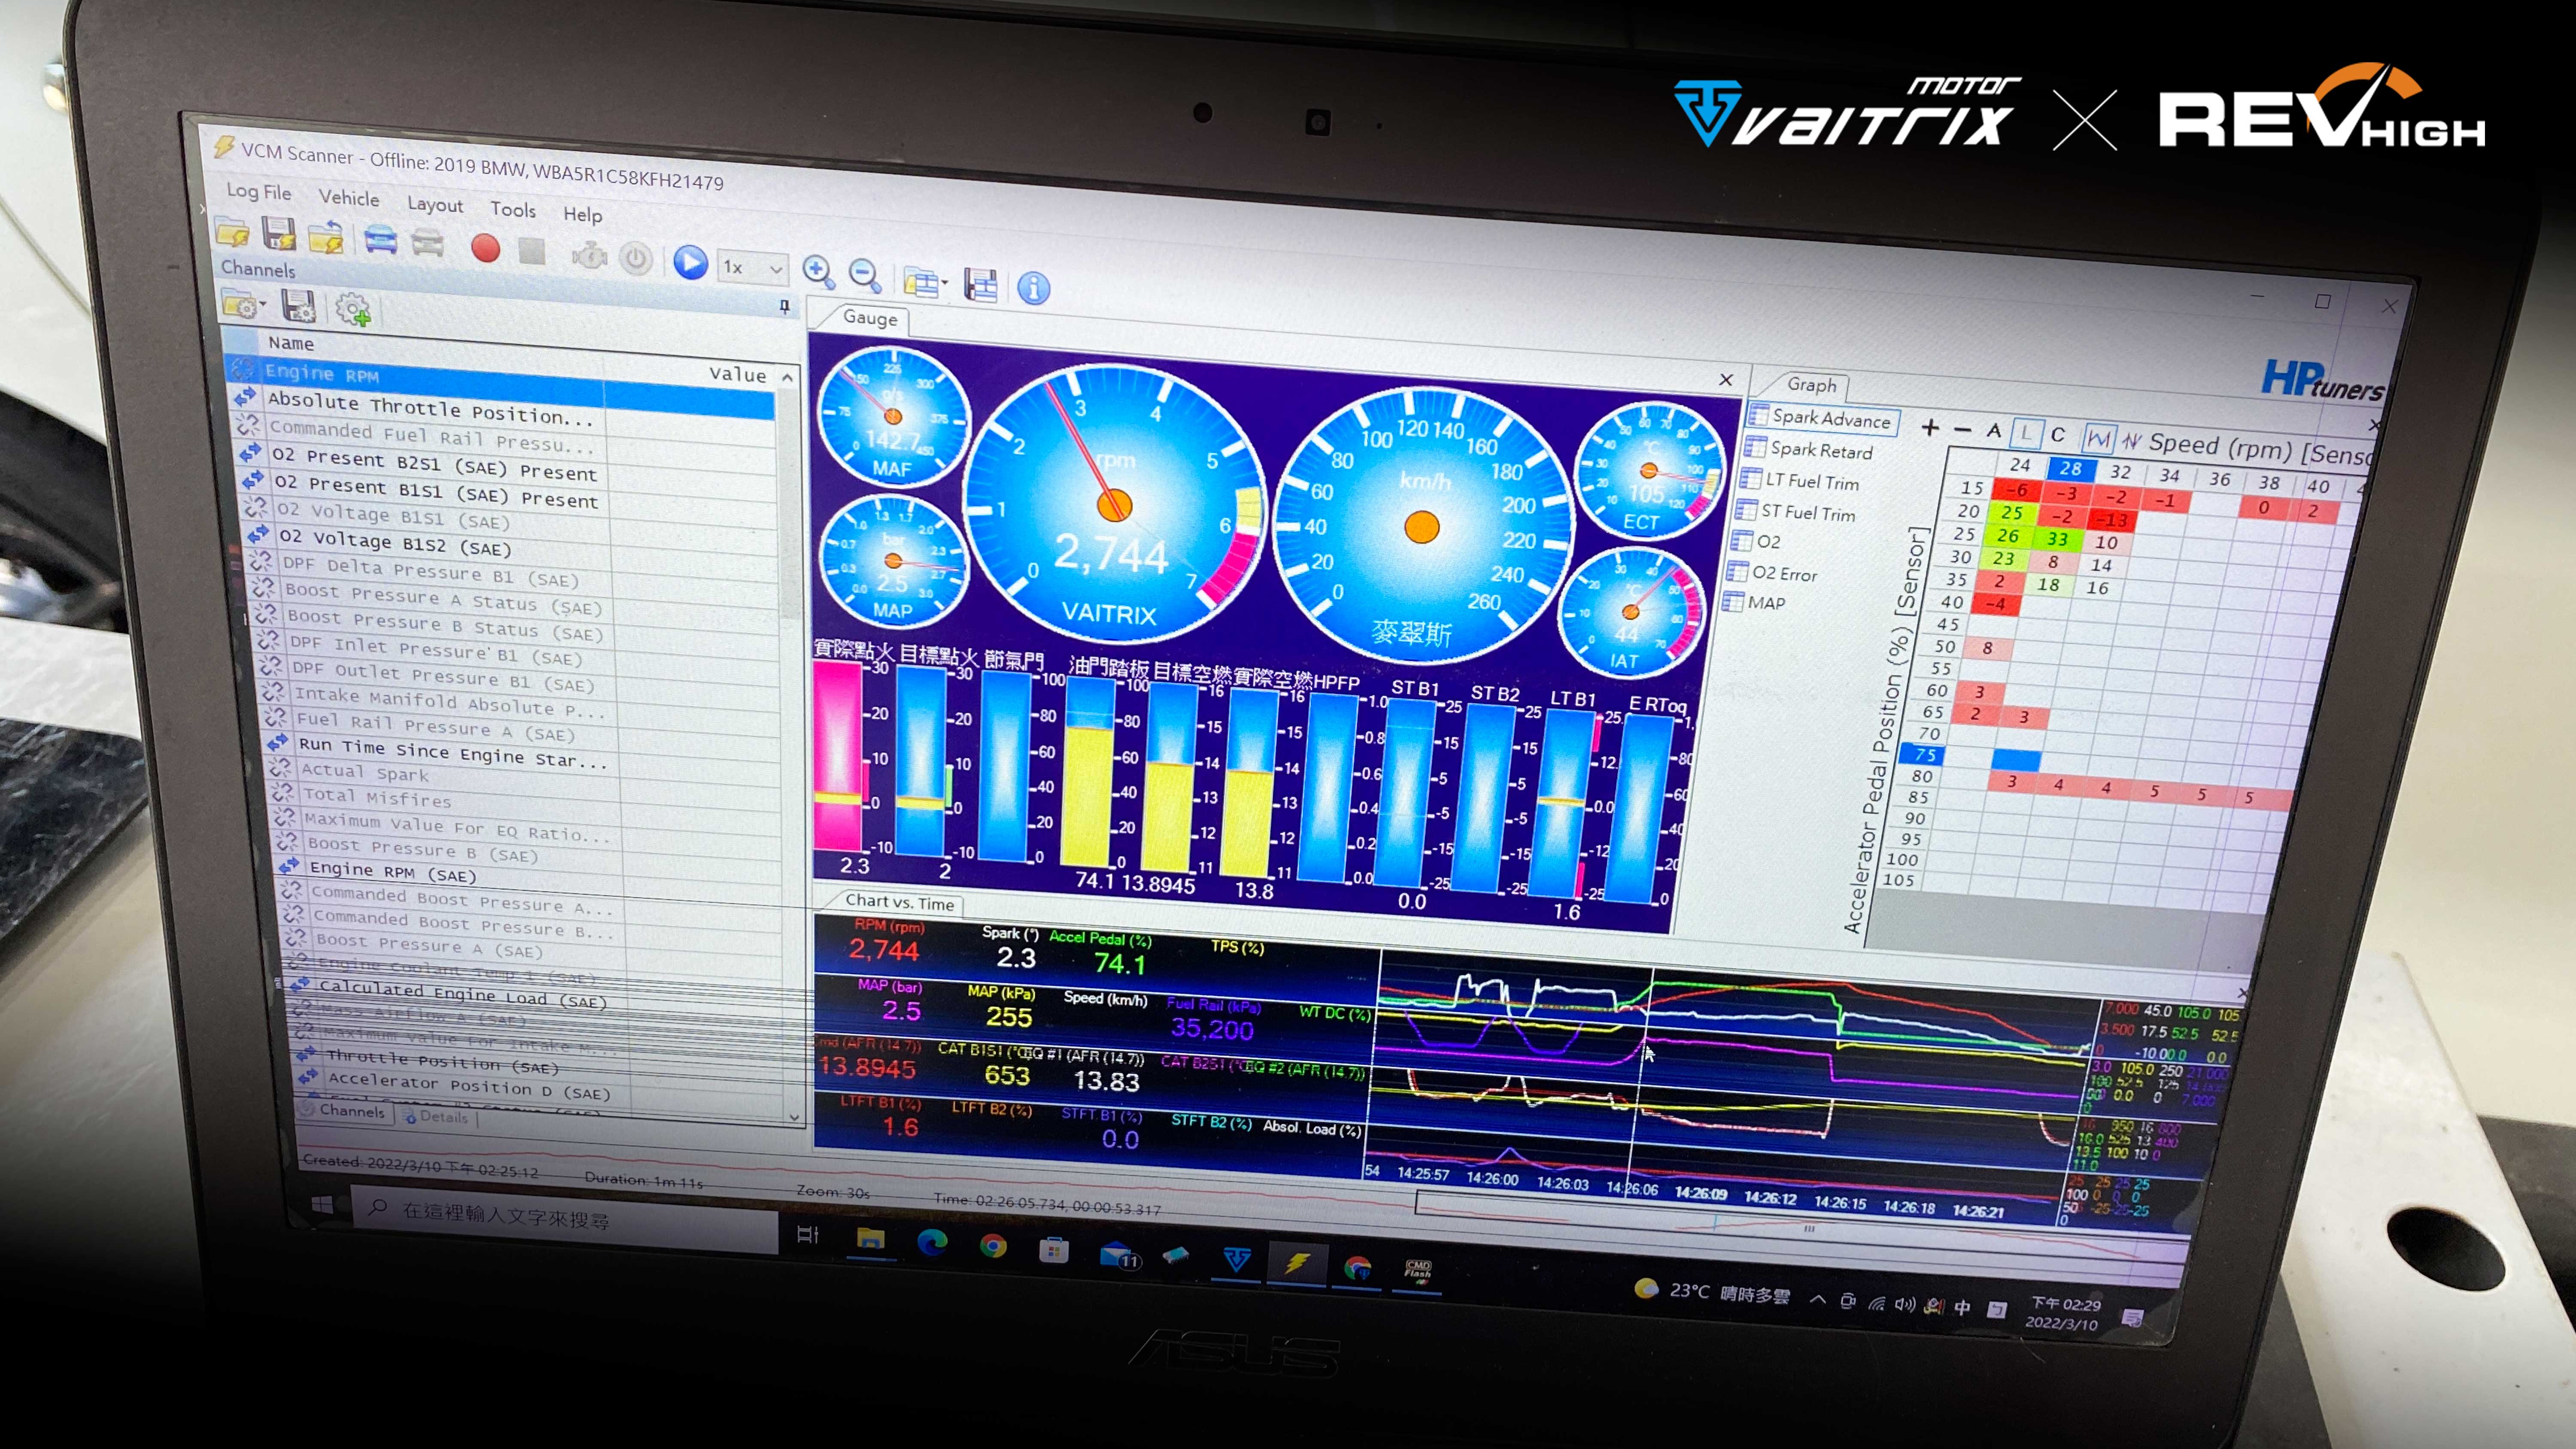Close the Gauge panel with X

1726,380
